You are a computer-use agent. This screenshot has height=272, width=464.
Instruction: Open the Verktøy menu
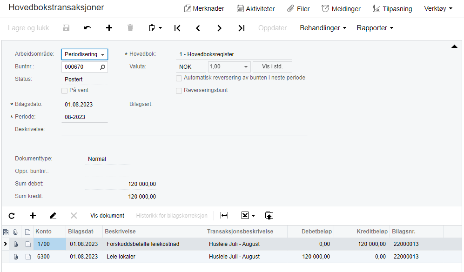click(x=438, y=8)
